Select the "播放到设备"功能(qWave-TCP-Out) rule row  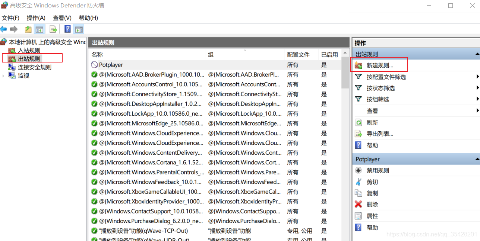pos(215,231)
